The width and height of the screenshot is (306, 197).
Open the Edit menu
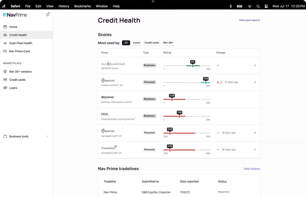coord(38,6)
